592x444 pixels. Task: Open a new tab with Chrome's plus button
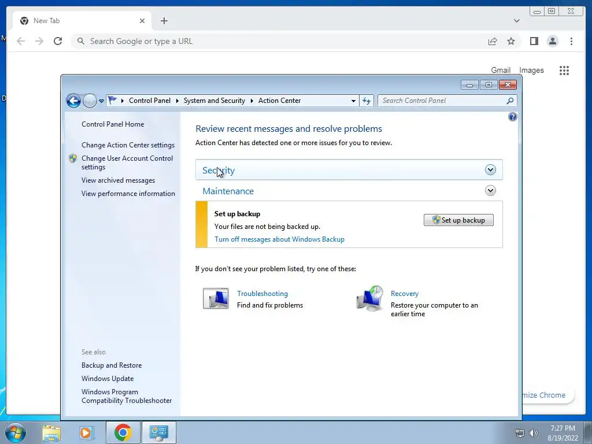click(164, 21)
